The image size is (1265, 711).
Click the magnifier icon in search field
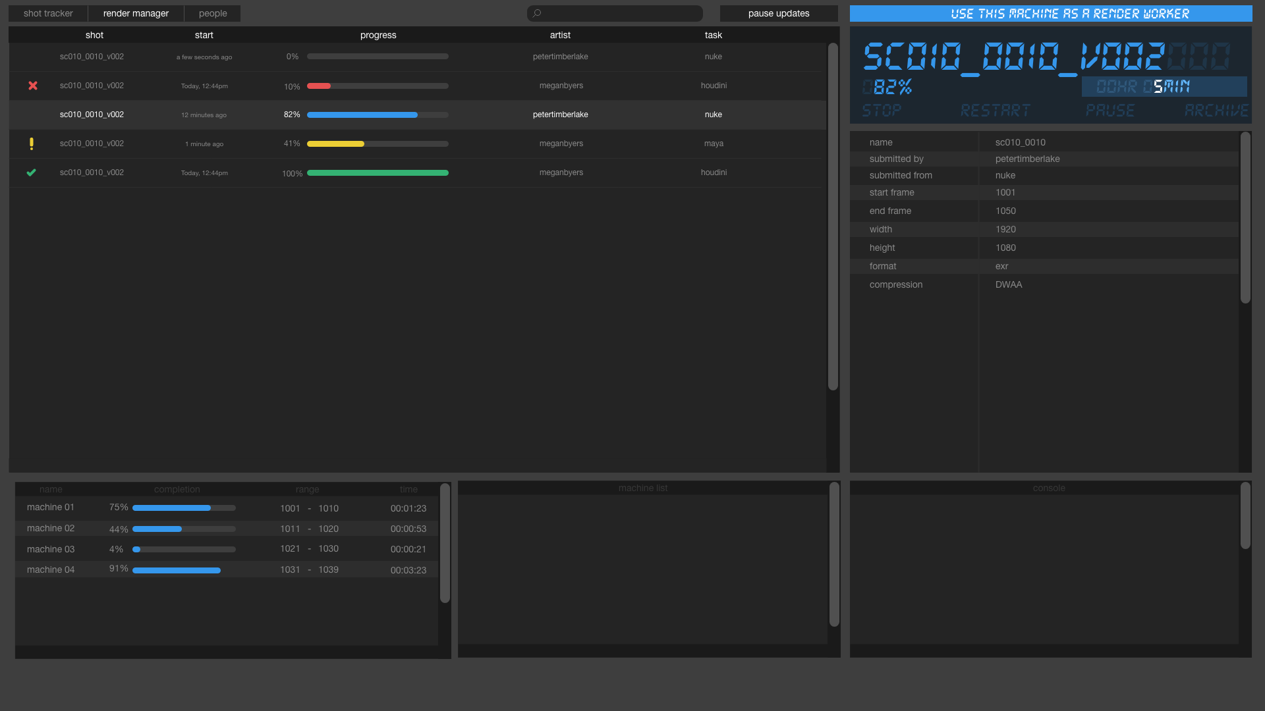[537, 13]
